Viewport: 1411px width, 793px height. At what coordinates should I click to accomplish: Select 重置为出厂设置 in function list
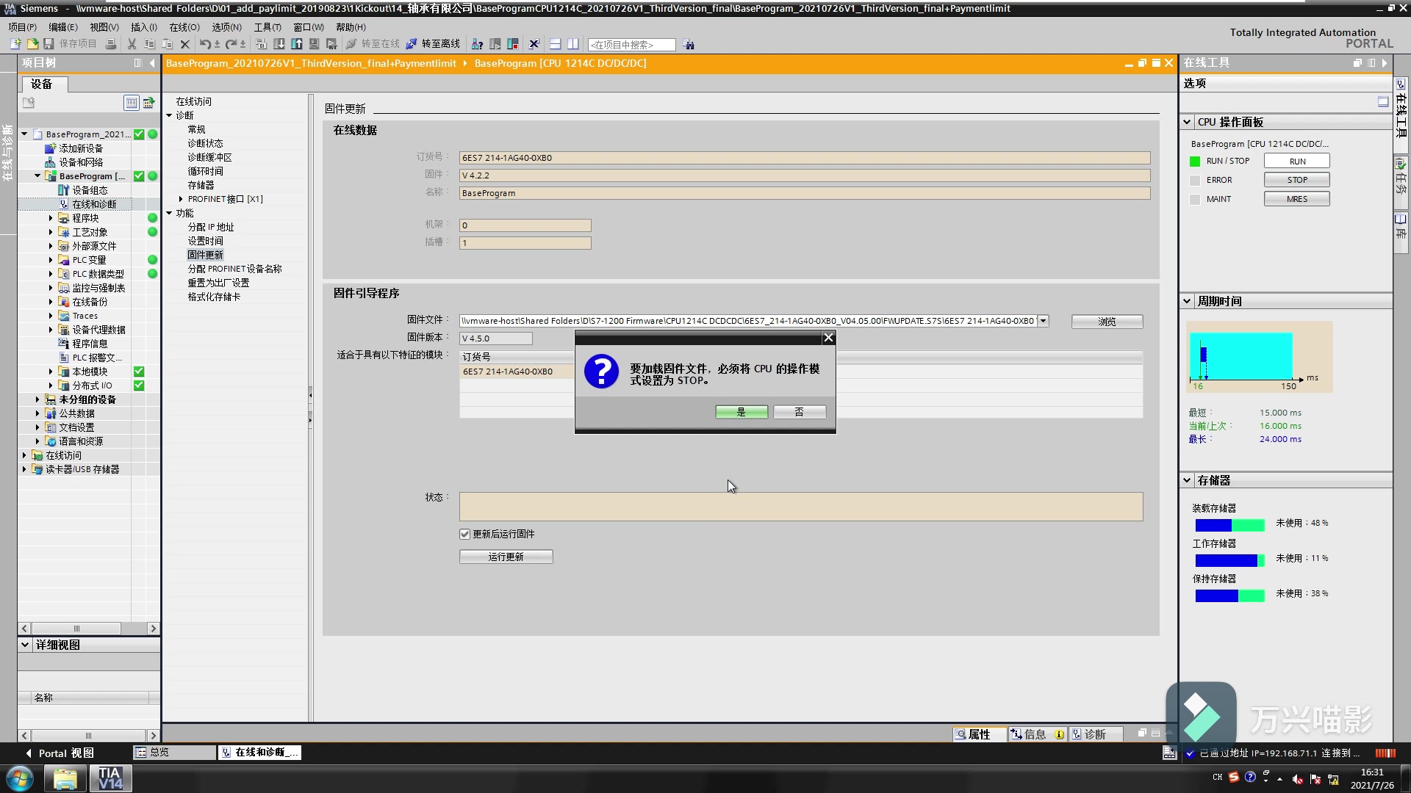(218, 283)
